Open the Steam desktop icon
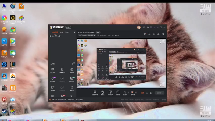 (4, 112)
